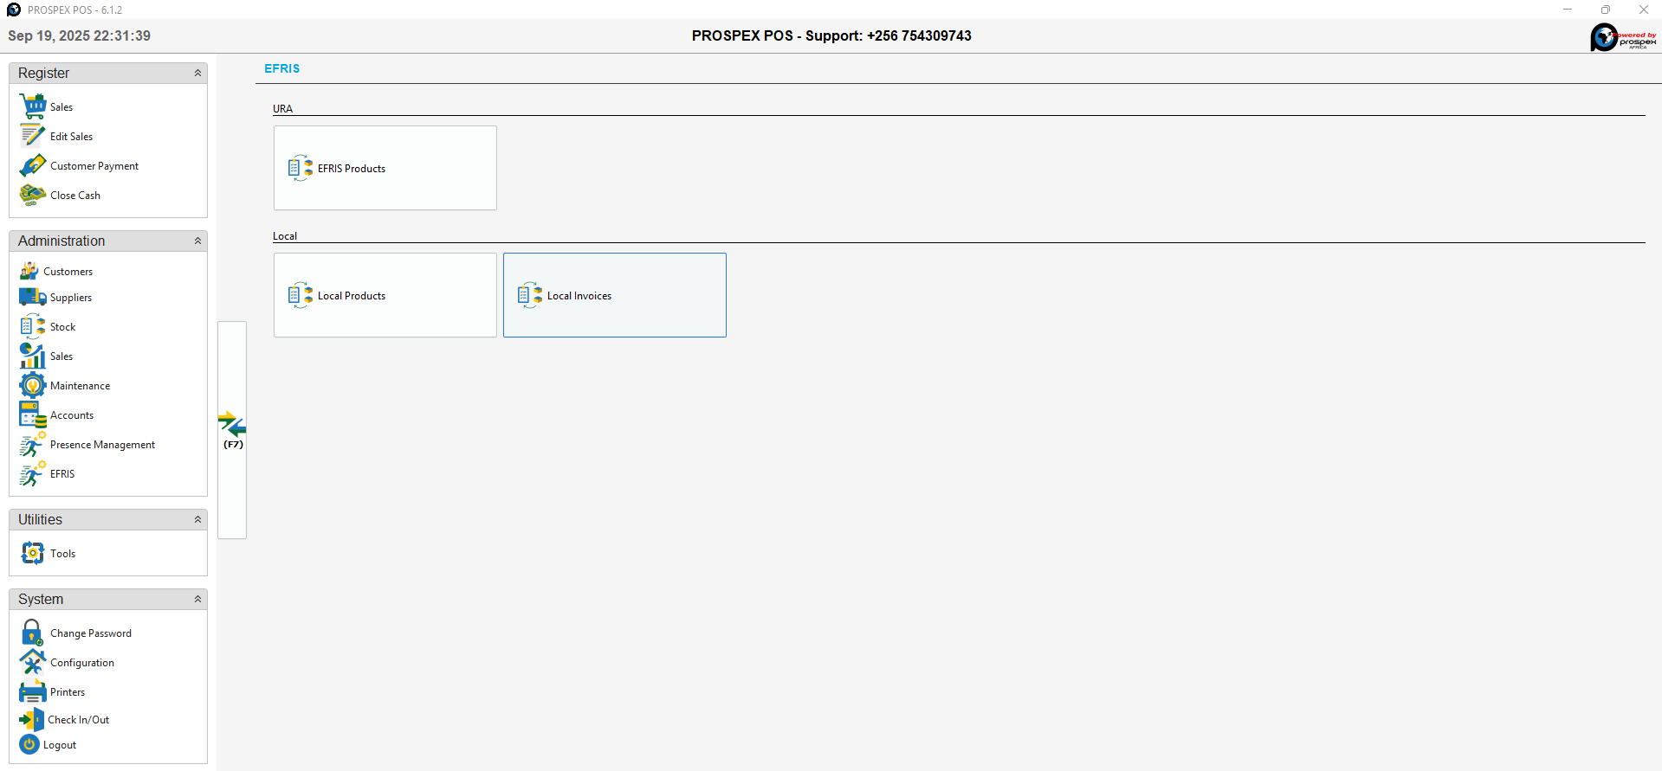This screenshot has width=1662, height=771.
Task: Click the shopping cart Sales icon
Action: point(33,106)
